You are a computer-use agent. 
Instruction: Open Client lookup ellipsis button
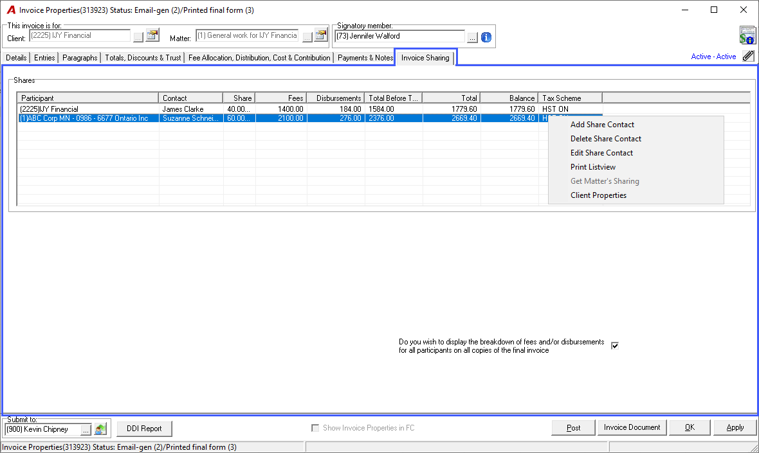(x=138, y=37)
